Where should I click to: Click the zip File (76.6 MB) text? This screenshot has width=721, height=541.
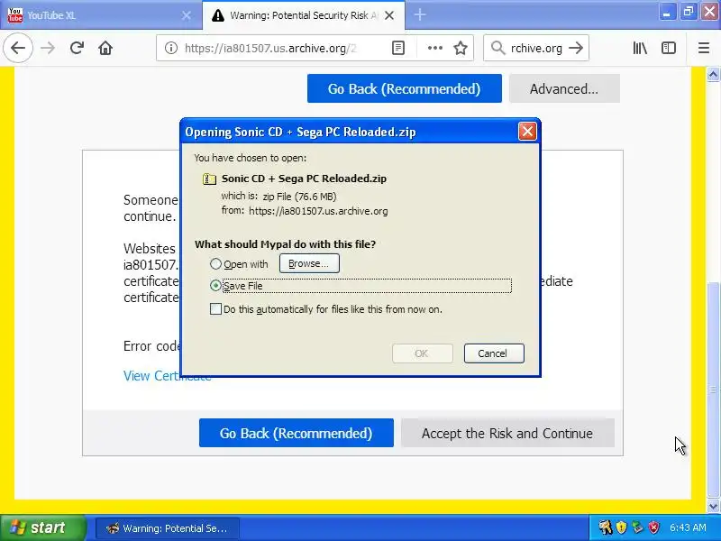pos(299,197)
